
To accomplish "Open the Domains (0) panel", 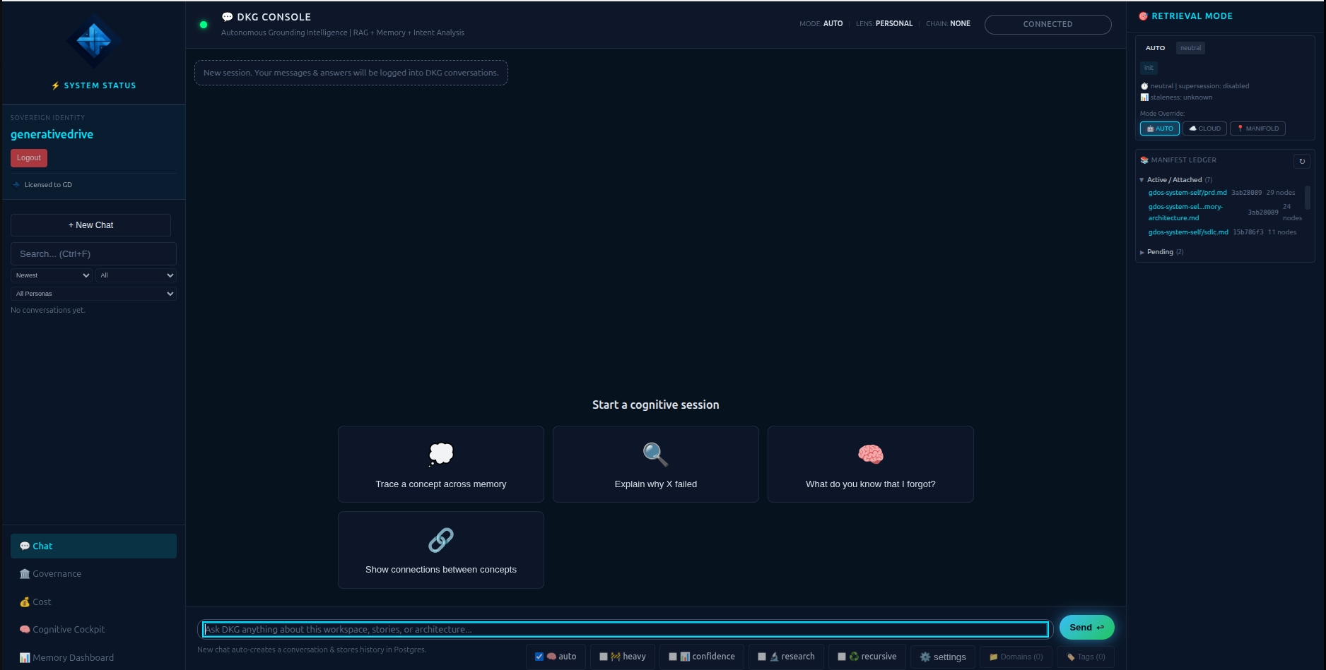I will 1016,657.
